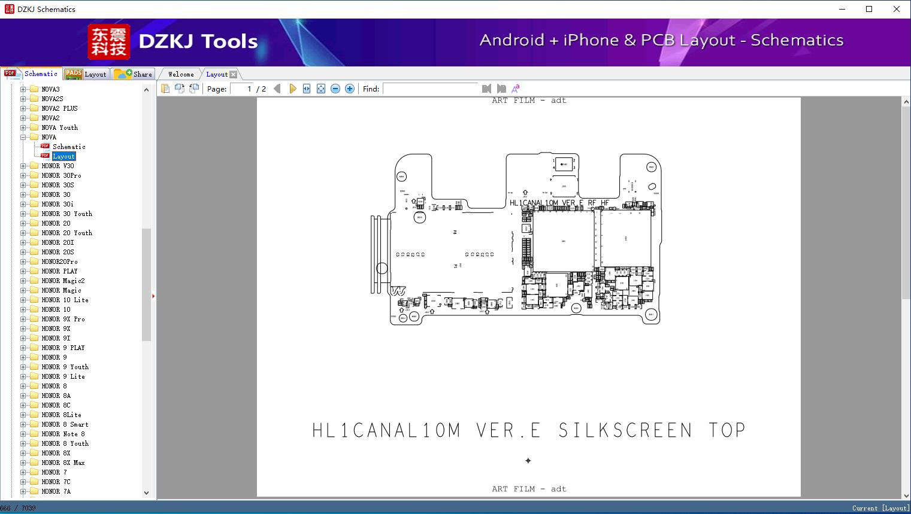Image resolution: width=911 pixels, height=514 pixels.
Task: Expand the NOVA2 PLUS folder
Action: [23, 108]
